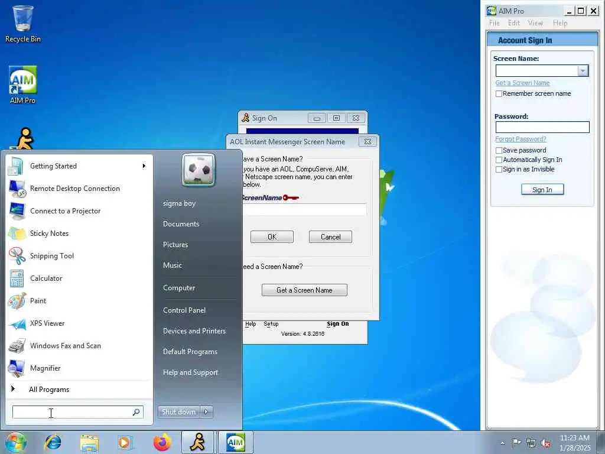605x454 pixels.
Task: Open Paint from Start menu
Action: (79, 301)
